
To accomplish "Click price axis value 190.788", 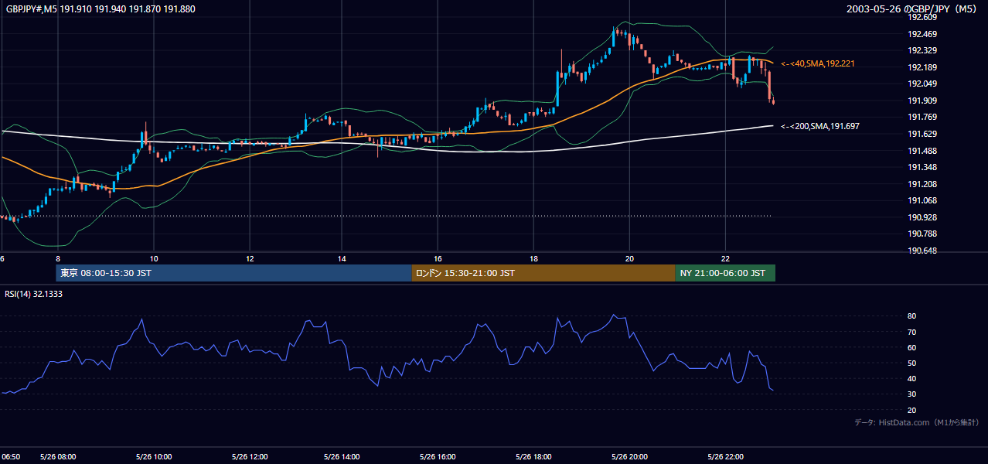I will tap(922, 234).
